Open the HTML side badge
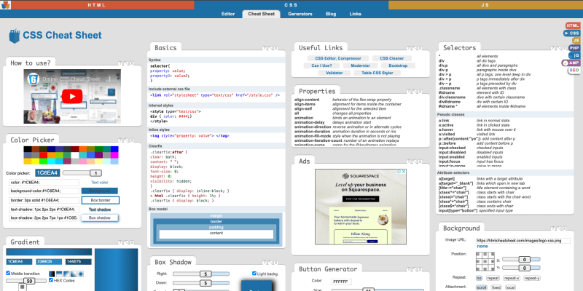This screenshot has height=291, width=583. click(573, 25)
